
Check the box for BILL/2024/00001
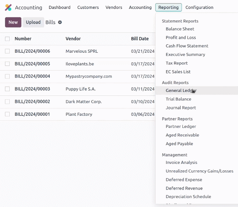tap(7, 114)
